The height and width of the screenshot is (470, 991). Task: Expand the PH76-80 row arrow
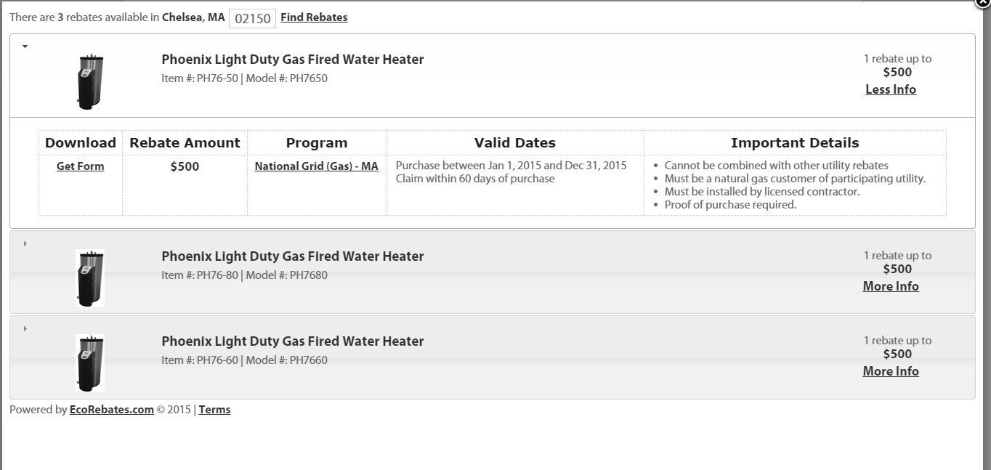click(25, 243)
